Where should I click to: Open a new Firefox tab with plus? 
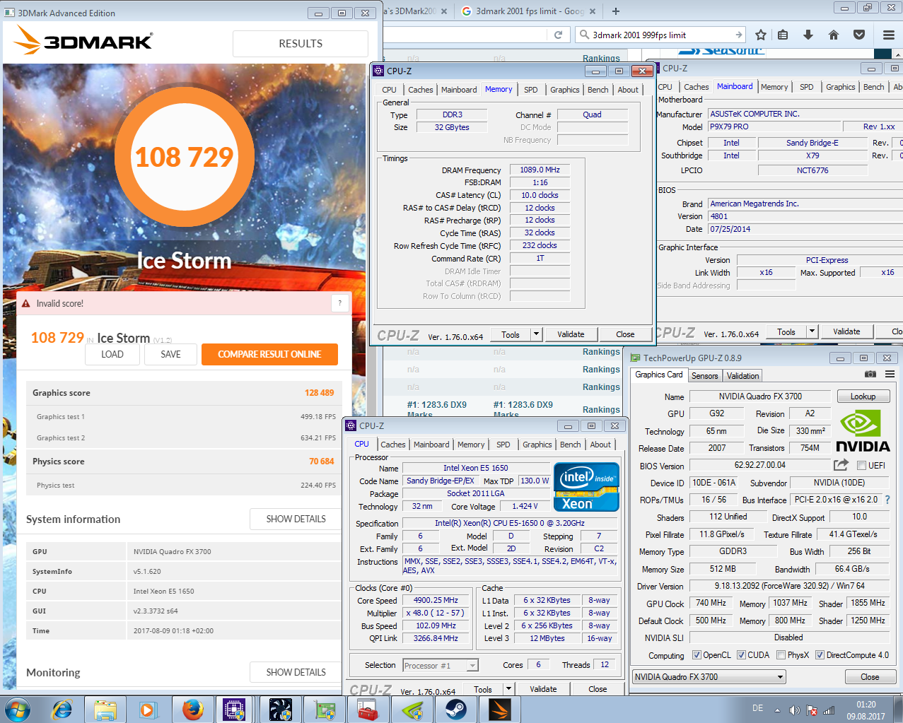(616, 11)
